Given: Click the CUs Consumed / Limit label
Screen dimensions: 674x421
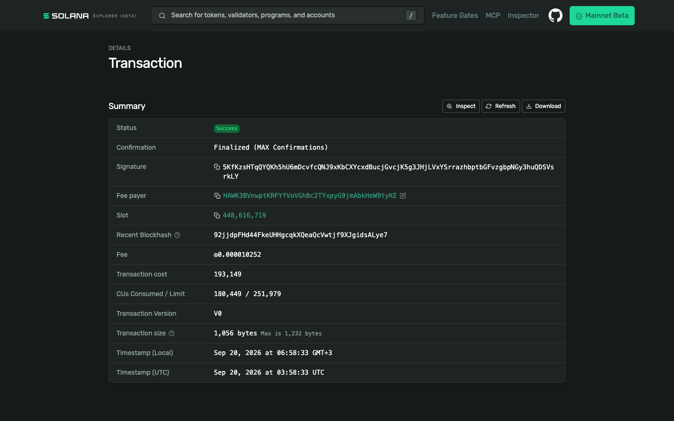Looking at the screenshot, I should [151, 294].
